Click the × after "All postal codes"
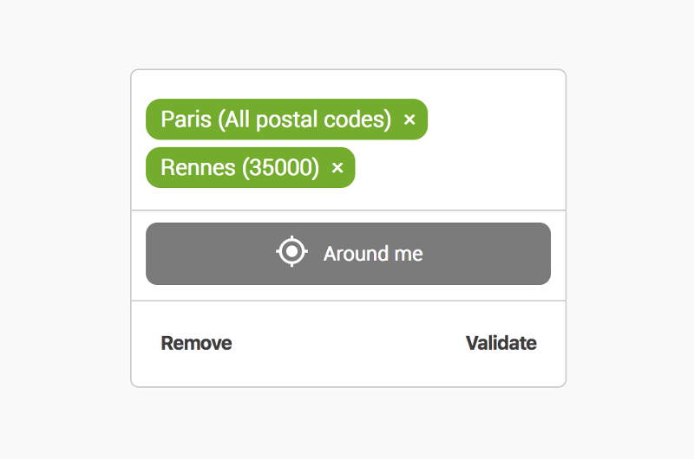 [409, 120]
